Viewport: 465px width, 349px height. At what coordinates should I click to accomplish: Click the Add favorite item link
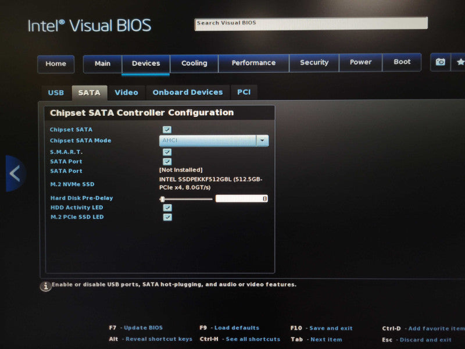(437, 329)
